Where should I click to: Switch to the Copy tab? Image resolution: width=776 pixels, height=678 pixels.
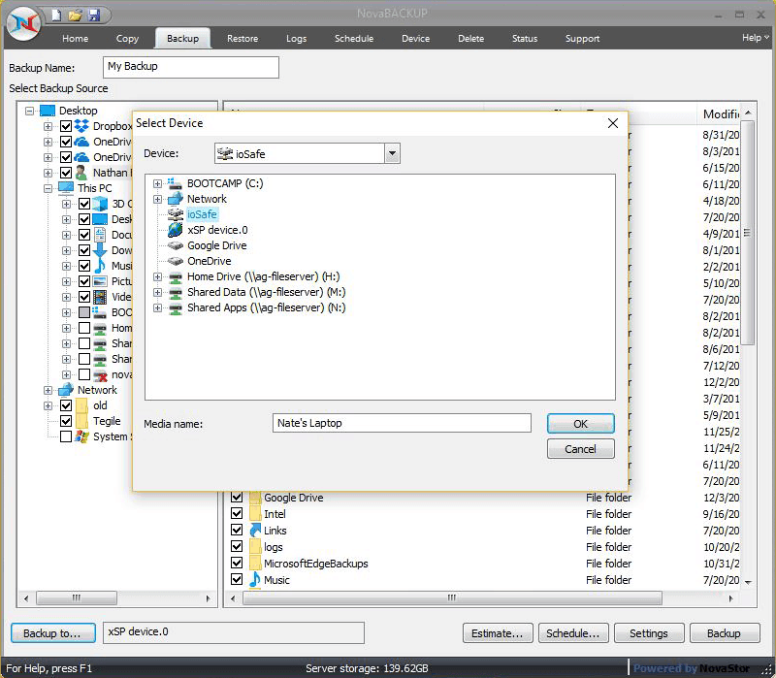pos(127,39)
